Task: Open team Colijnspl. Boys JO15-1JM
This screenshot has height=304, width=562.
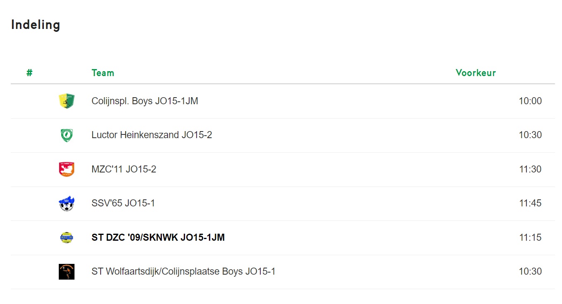Action: [x=145, y=101]
